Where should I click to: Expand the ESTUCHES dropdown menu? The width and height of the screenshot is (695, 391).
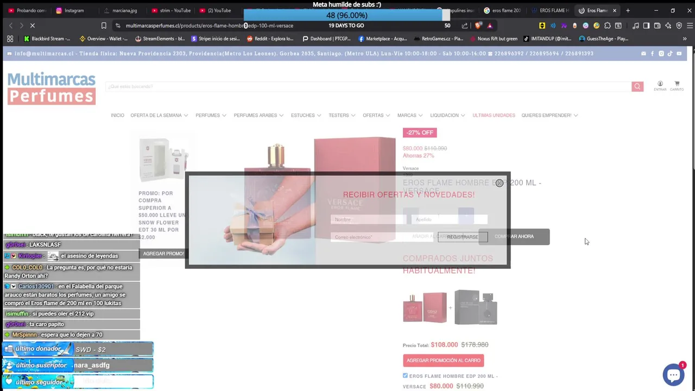click(x=306, y=115)
